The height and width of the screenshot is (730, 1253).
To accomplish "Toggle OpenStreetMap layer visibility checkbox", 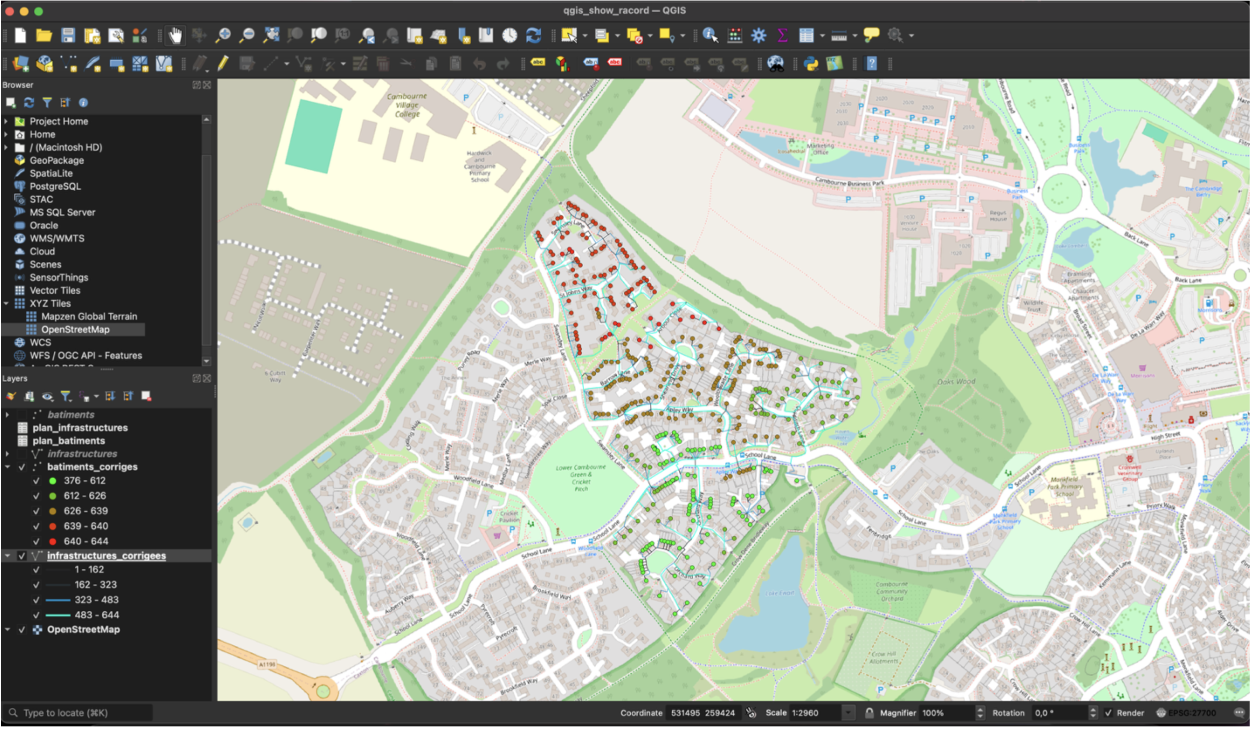I will (22, 630).
